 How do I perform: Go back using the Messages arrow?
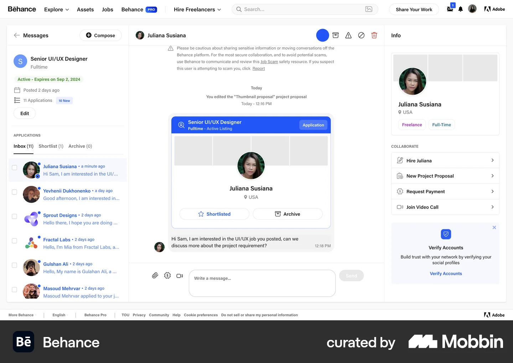[x=17, y=35]
